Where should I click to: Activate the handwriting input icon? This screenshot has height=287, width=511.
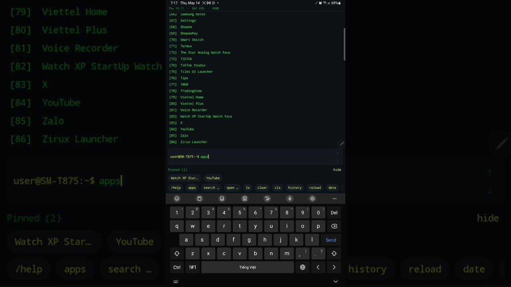[x=267, y=199]
